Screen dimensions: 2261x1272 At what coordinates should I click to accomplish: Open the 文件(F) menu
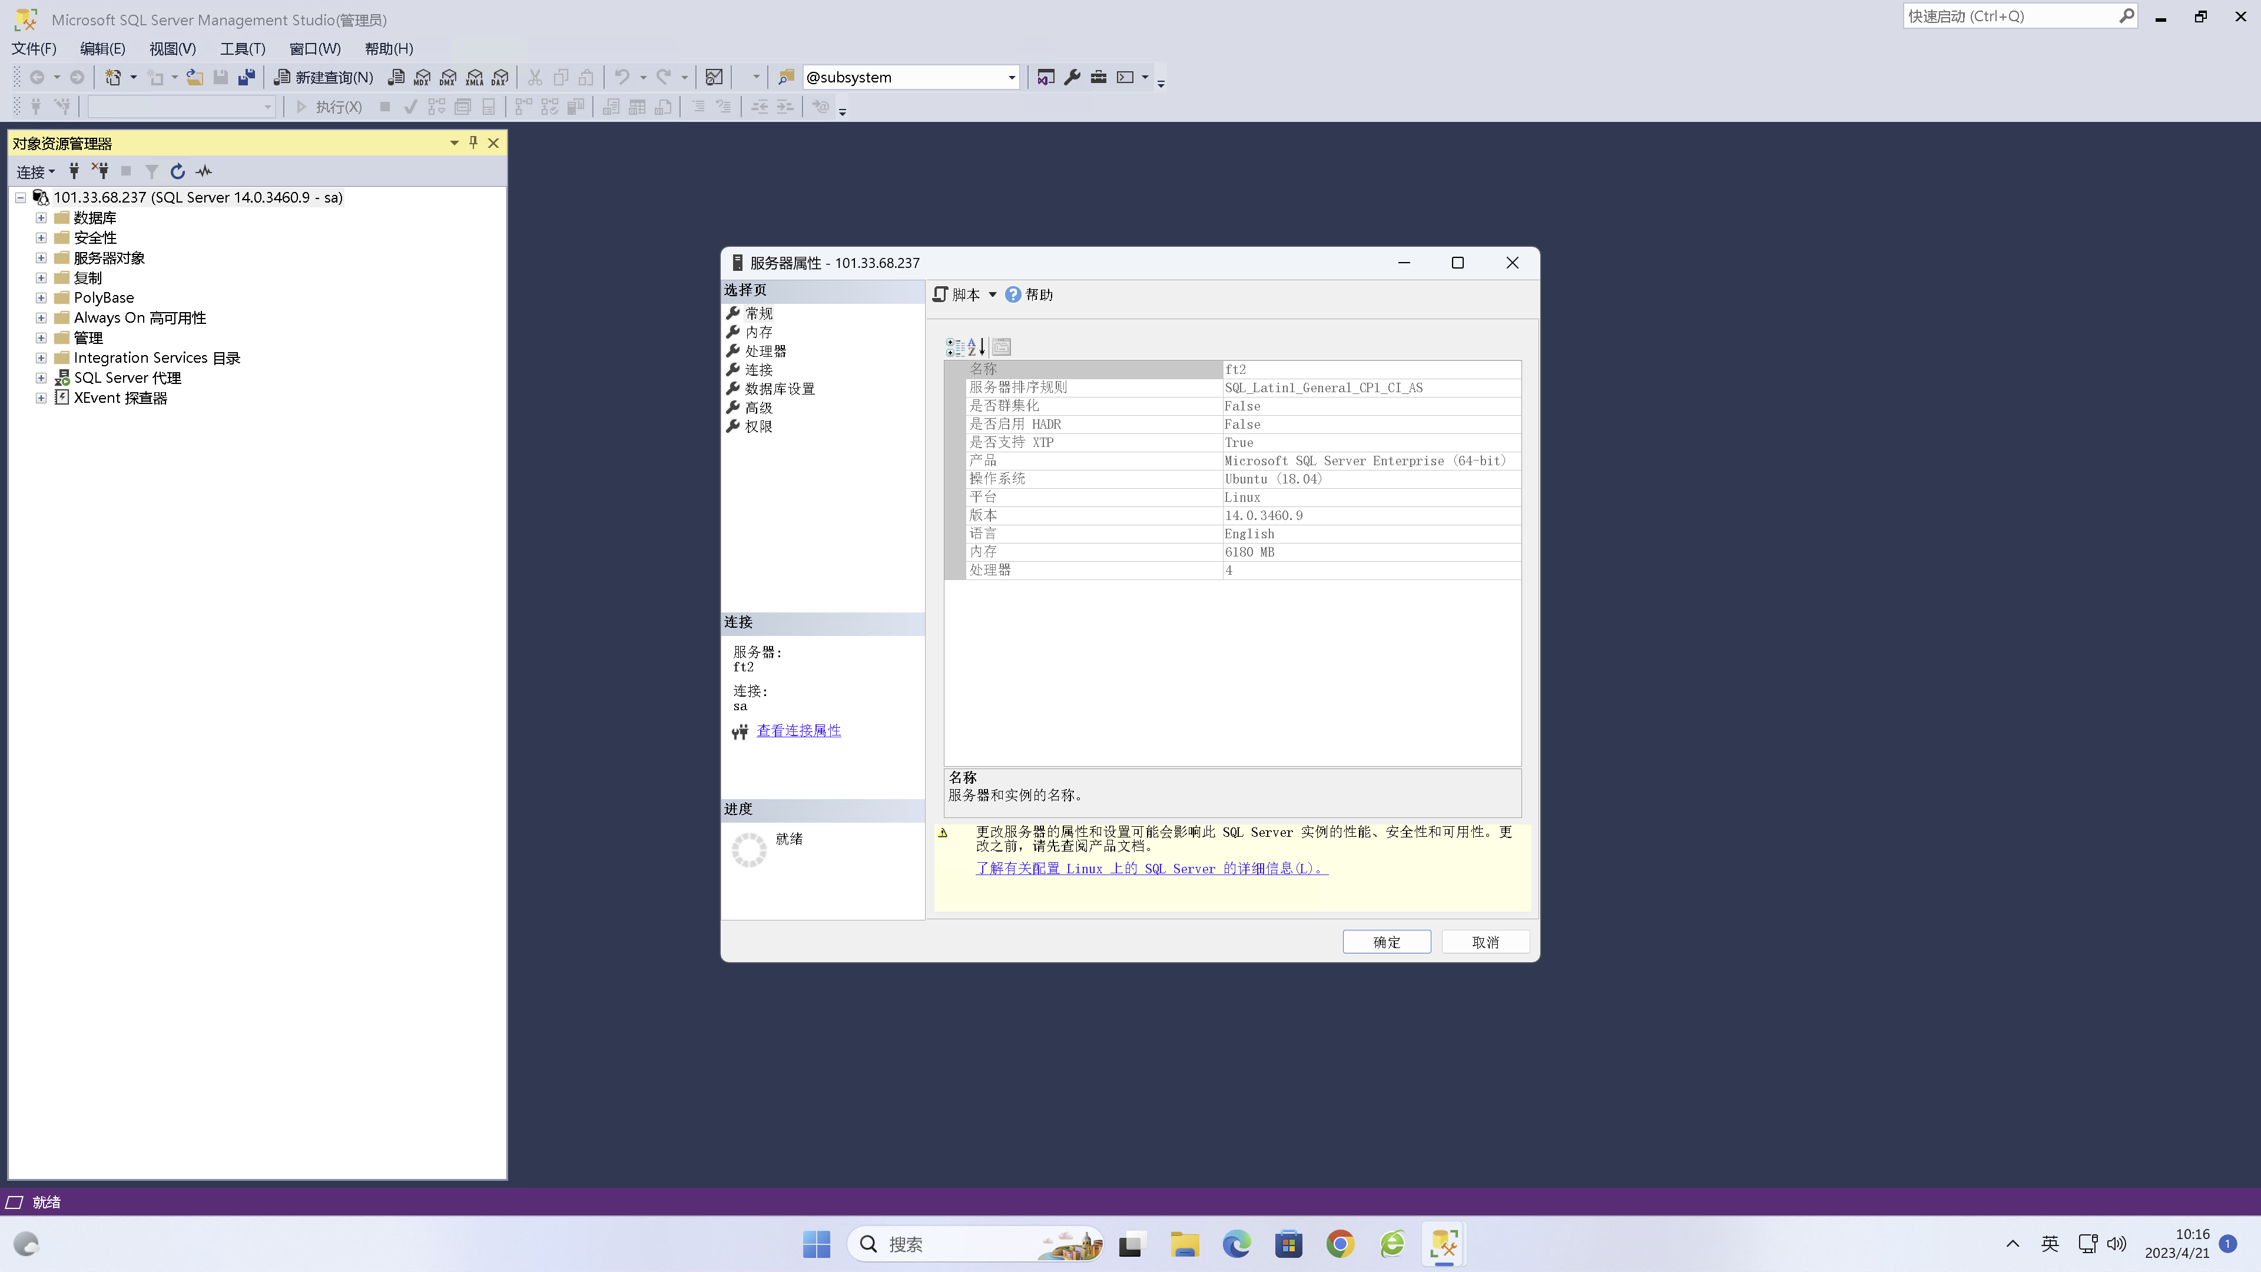[x=34, y=49]
